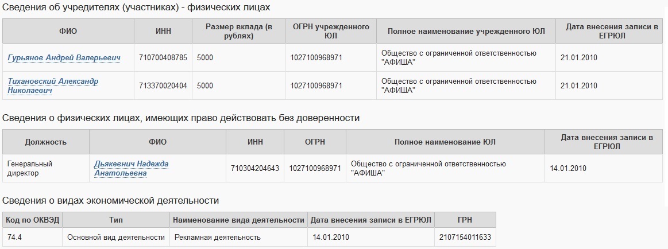Select INN cell 713370020404
This screenshot has width=668, height=249.
163,85
